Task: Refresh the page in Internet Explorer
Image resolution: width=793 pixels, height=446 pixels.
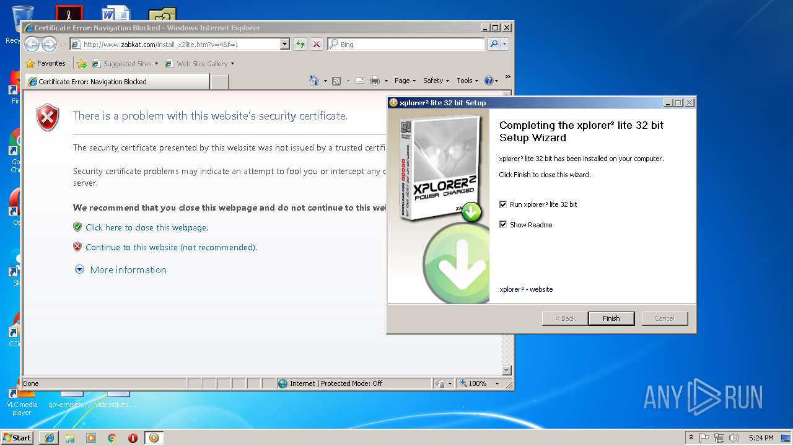Action: (300, 44)
